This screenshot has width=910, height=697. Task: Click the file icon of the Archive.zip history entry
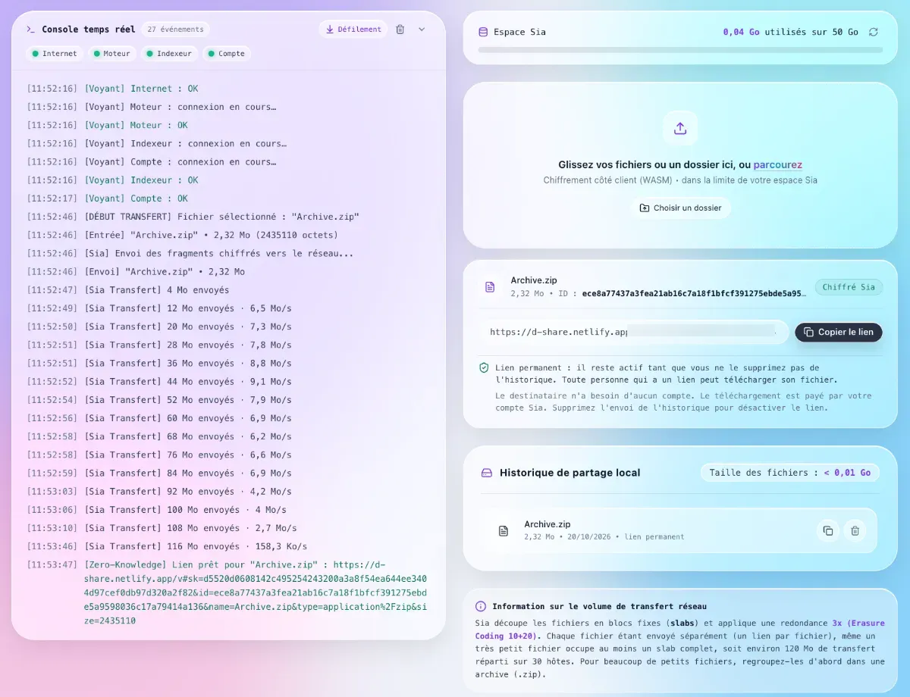click(503, 530)
